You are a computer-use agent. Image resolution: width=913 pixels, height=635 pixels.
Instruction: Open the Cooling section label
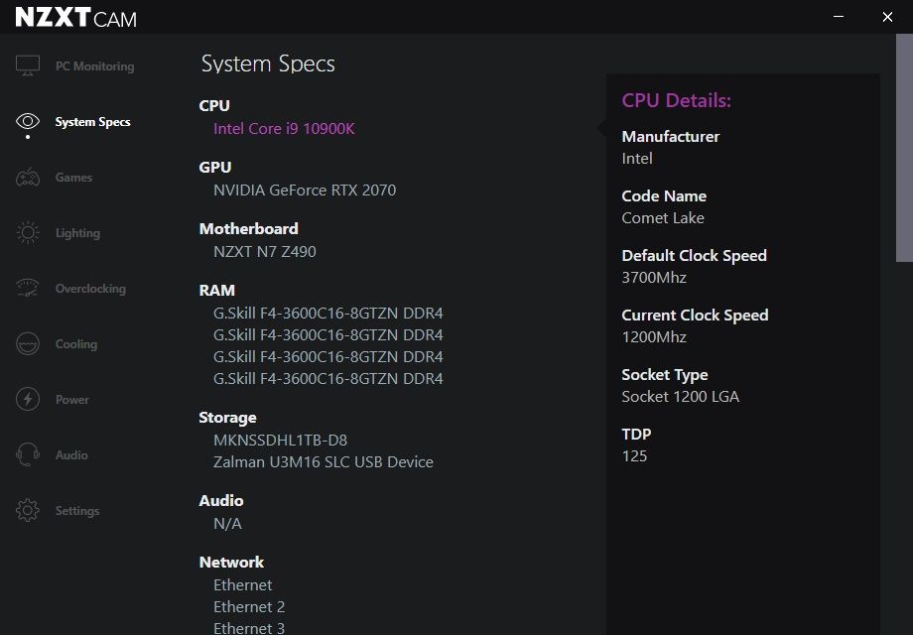(76, 344)
